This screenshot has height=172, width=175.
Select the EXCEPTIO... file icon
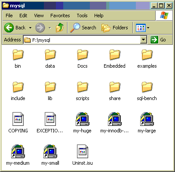(50, 119)
